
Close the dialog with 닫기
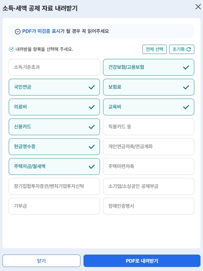(x=41, y=261)
